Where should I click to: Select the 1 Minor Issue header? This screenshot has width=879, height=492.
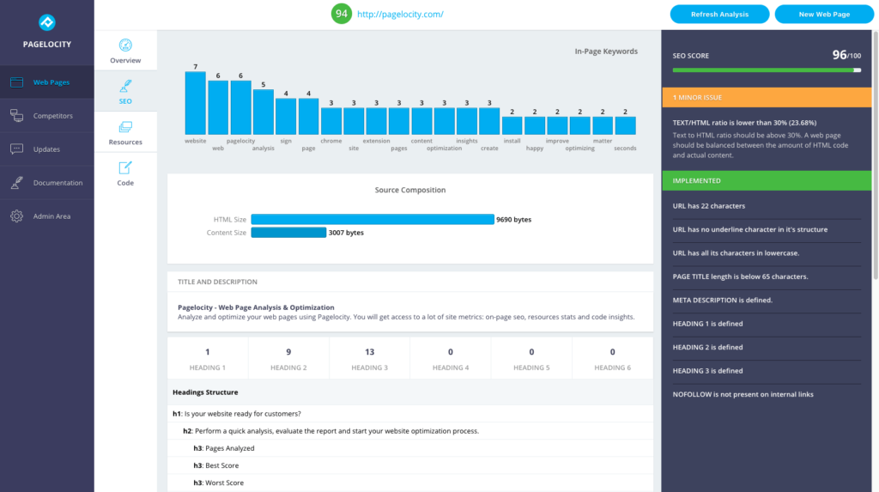click(767, 98)
